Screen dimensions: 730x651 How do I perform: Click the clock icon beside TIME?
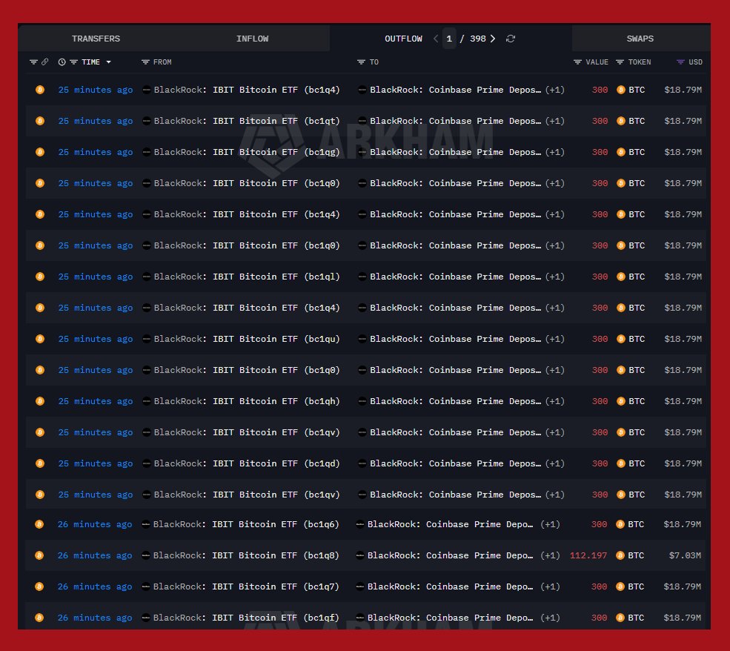62,62
